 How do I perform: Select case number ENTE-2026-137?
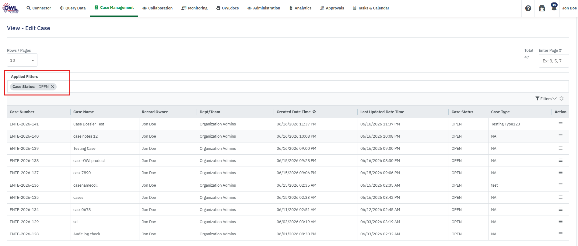point(24,173)
